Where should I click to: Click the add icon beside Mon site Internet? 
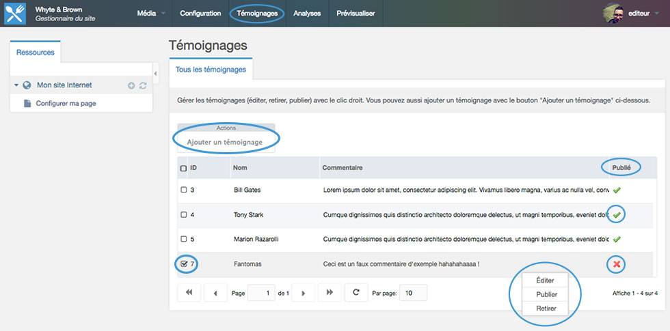pyautogui.click(x=131, y=85)
